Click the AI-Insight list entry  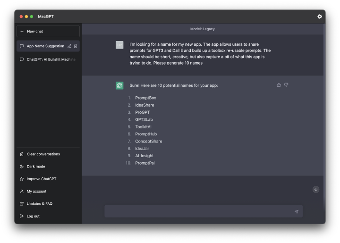point(144,156)
